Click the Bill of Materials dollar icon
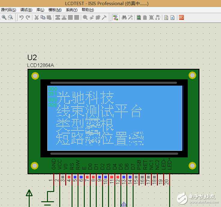Screen dimensions: 221x207 pyautogui.click(x=166, y=17)
